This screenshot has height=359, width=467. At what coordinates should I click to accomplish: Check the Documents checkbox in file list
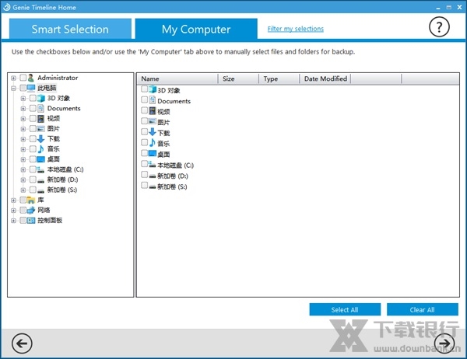145,100
